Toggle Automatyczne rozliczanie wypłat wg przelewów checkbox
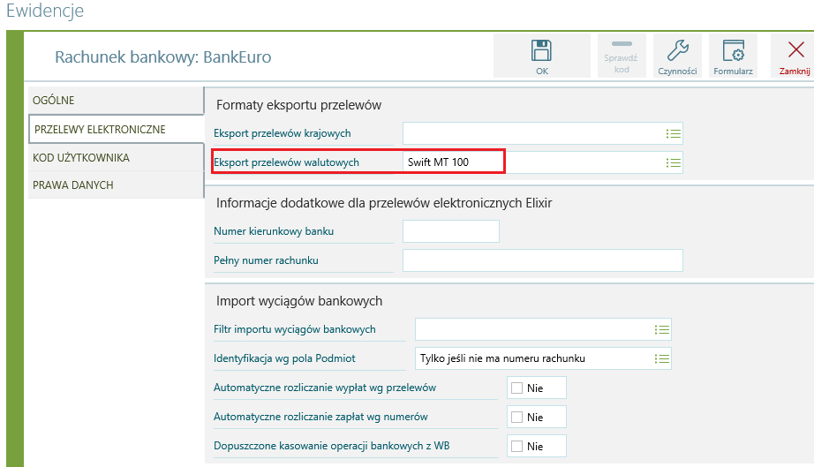The image size is (814, 467). point(516,388)
